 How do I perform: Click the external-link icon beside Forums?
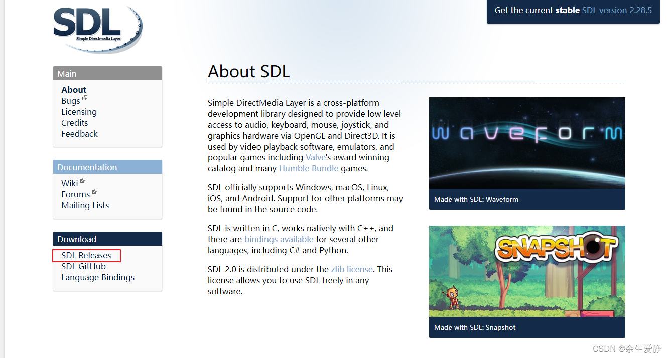pos(95,192)
